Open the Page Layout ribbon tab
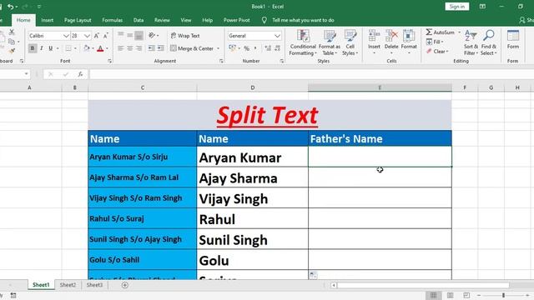 point(78,20)
